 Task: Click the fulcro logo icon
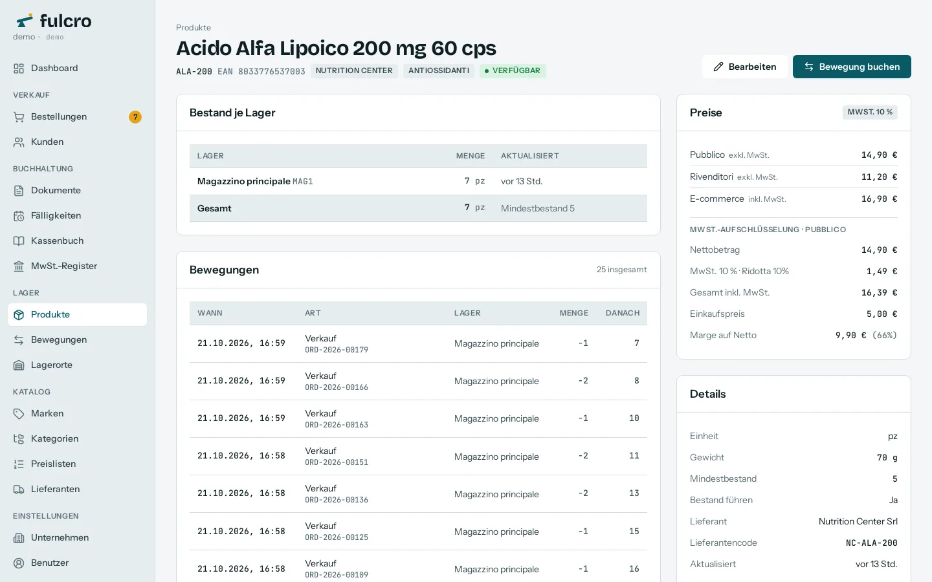tap(25, 21)
